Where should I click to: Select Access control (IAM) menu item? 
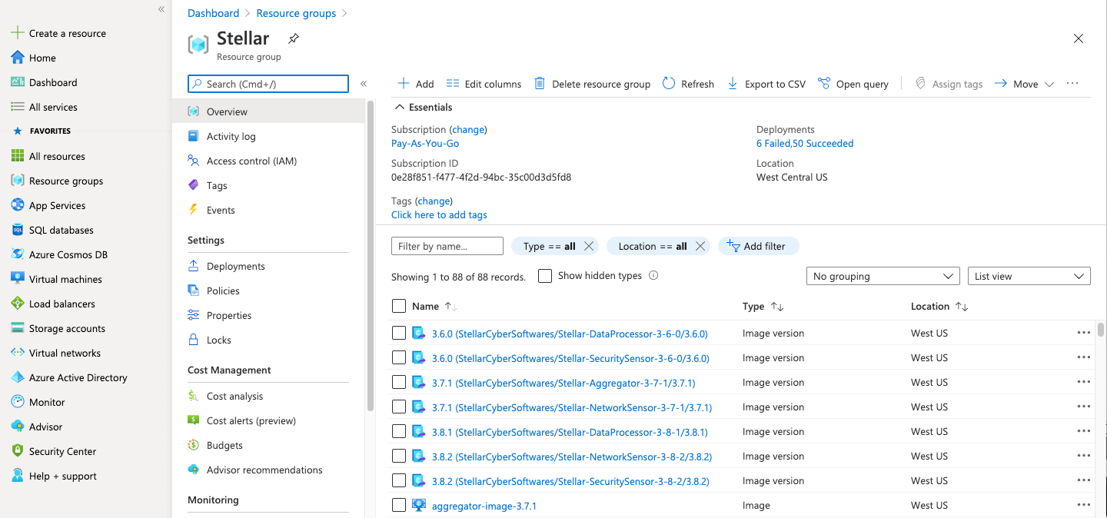click(251, 161)
